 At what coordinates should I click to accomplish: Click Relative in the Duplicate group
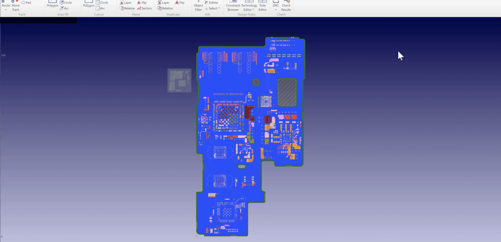(x=165, y=8)
